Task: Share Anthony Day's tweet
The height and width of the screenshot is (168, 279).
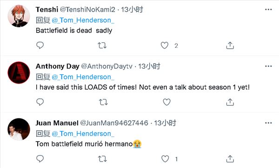Action: tap(230, 102)
